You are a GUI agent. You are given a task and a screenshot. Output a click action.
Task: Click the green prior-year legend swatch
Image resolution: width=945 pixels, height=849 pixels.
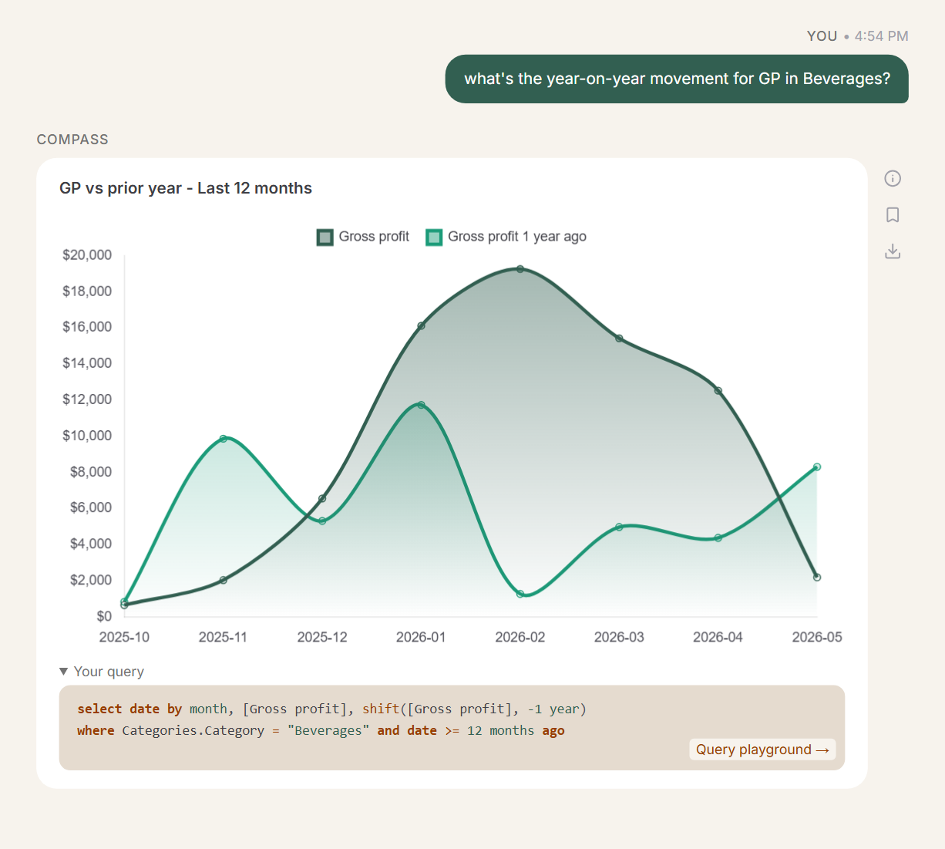(434, 238)
